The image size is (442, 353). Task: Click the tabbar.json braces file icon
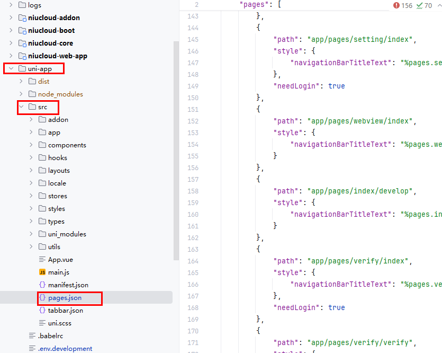(42, 311)
